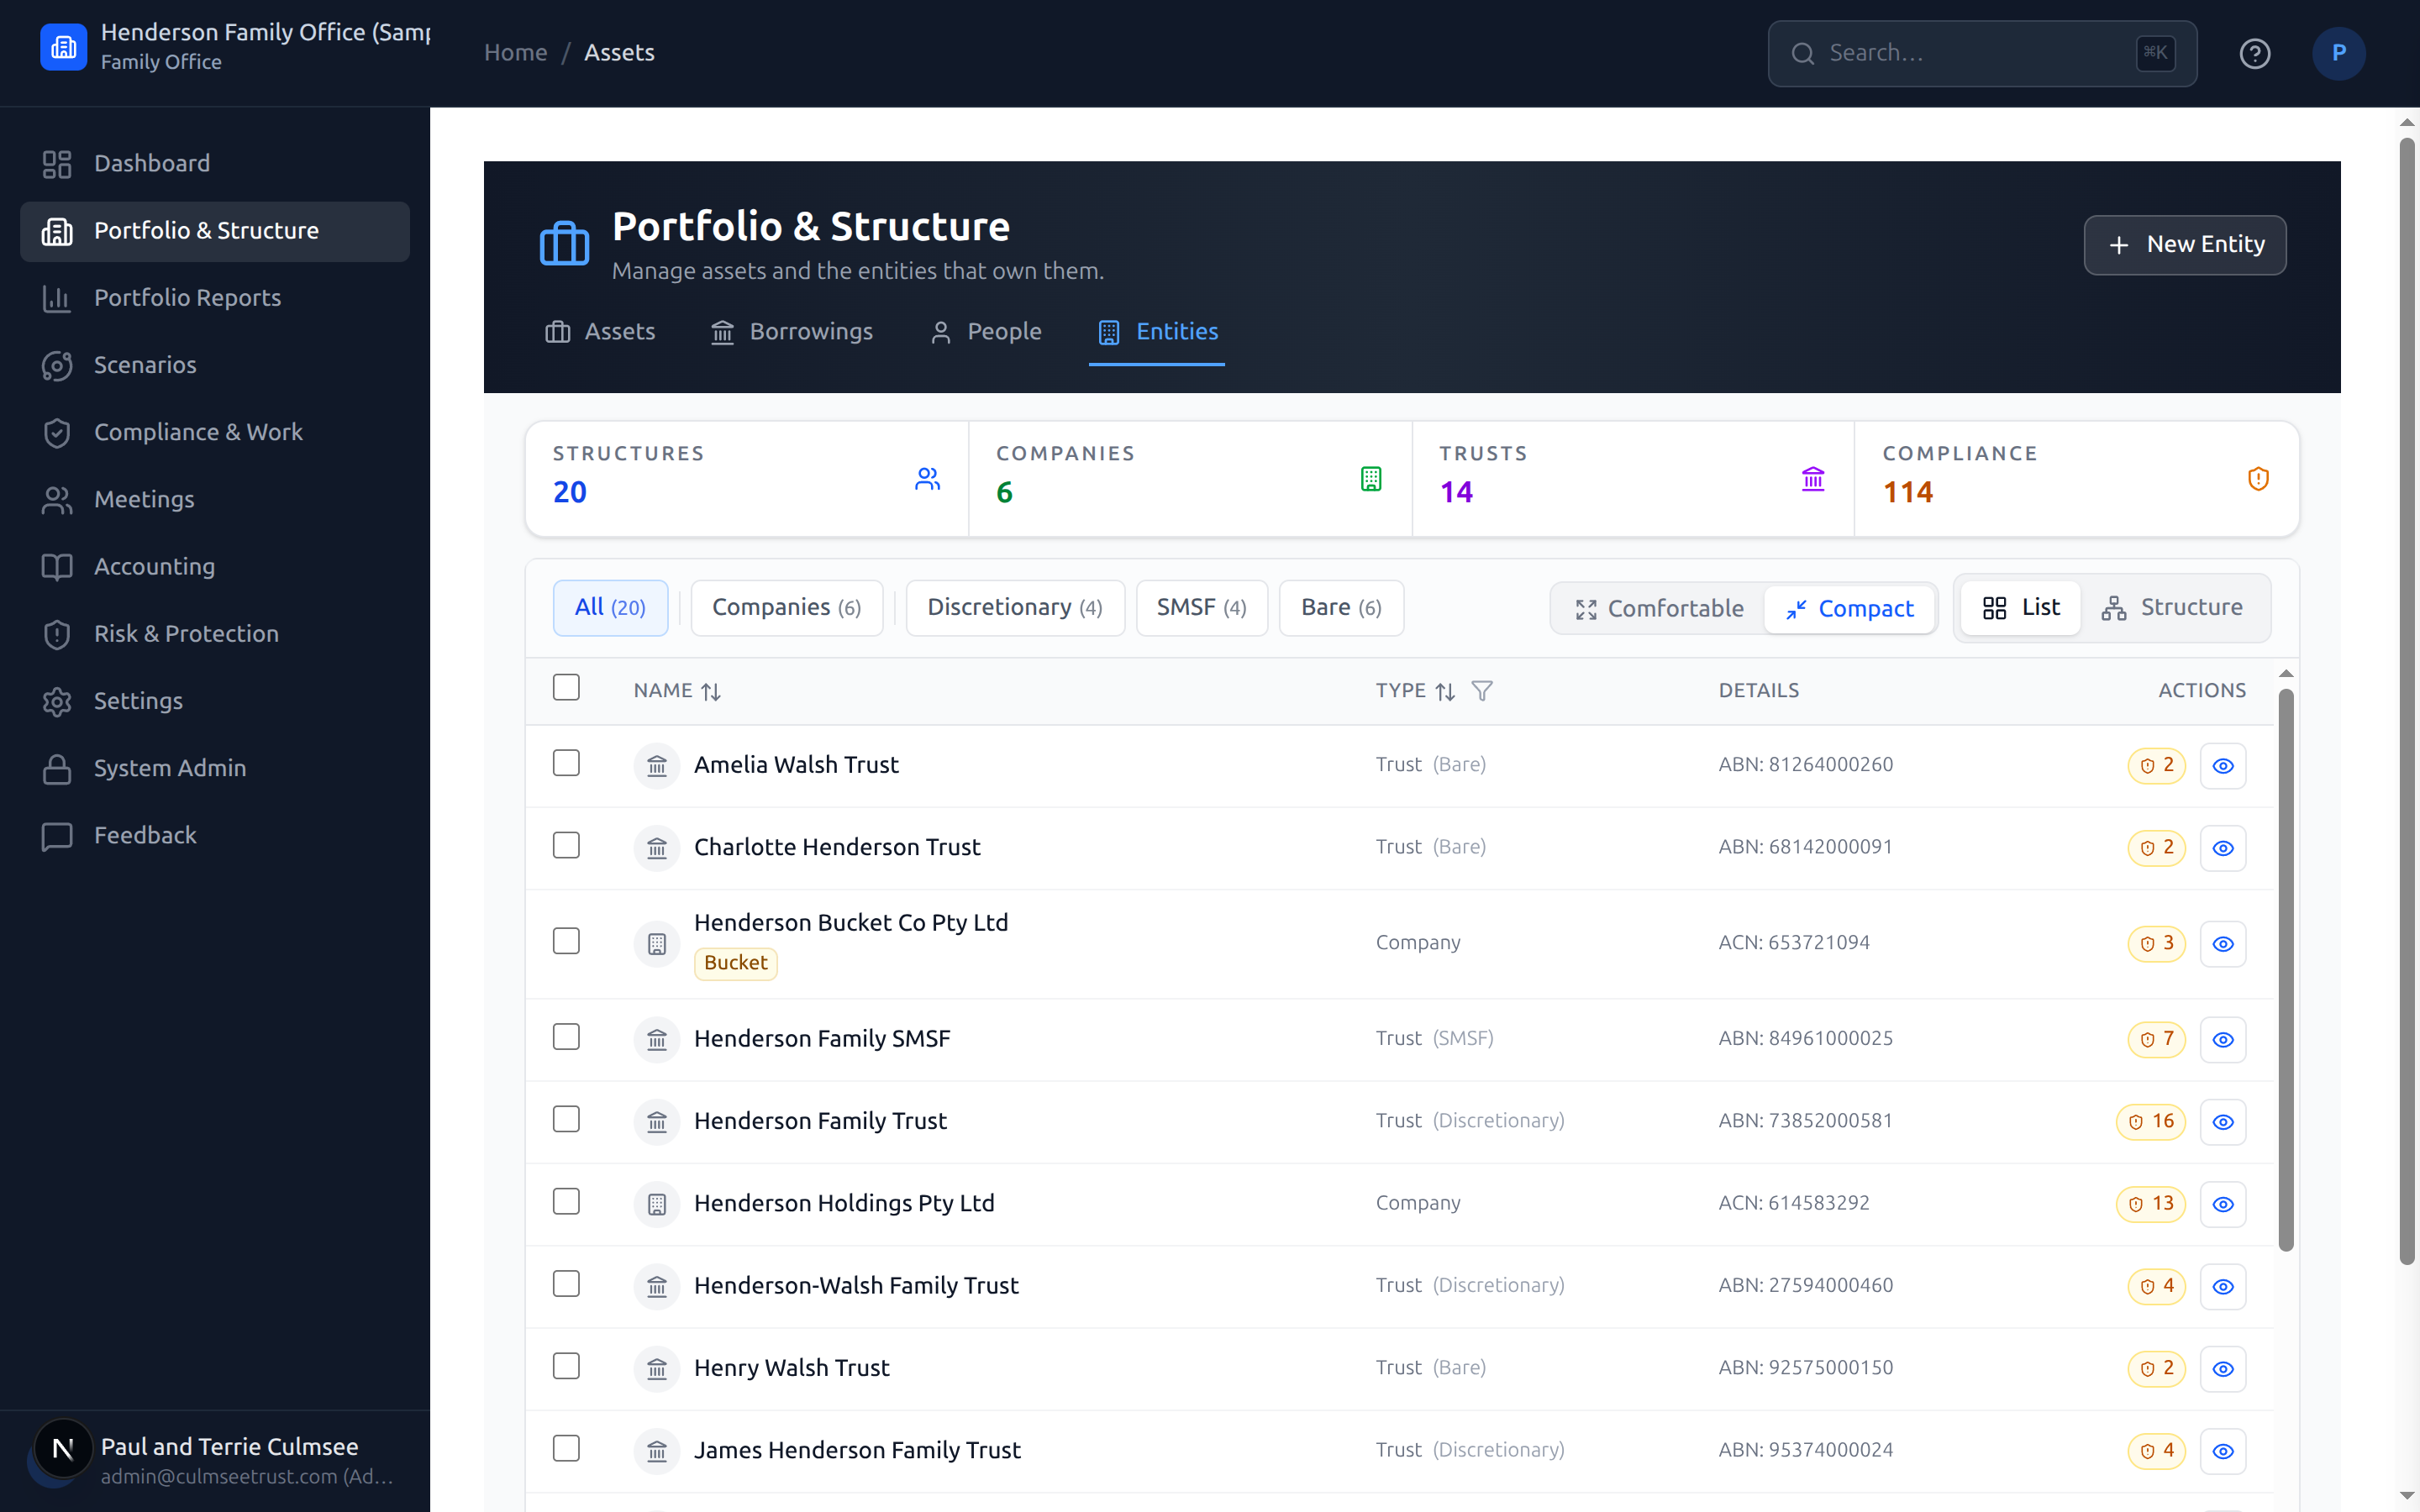Sort by the Type column arrows
2420x1512 pixels.
pyautogui.click(x=1445, y=691)
